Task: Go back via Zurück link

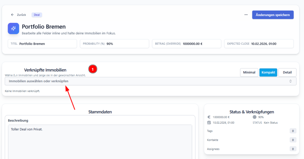Action: 21,15
